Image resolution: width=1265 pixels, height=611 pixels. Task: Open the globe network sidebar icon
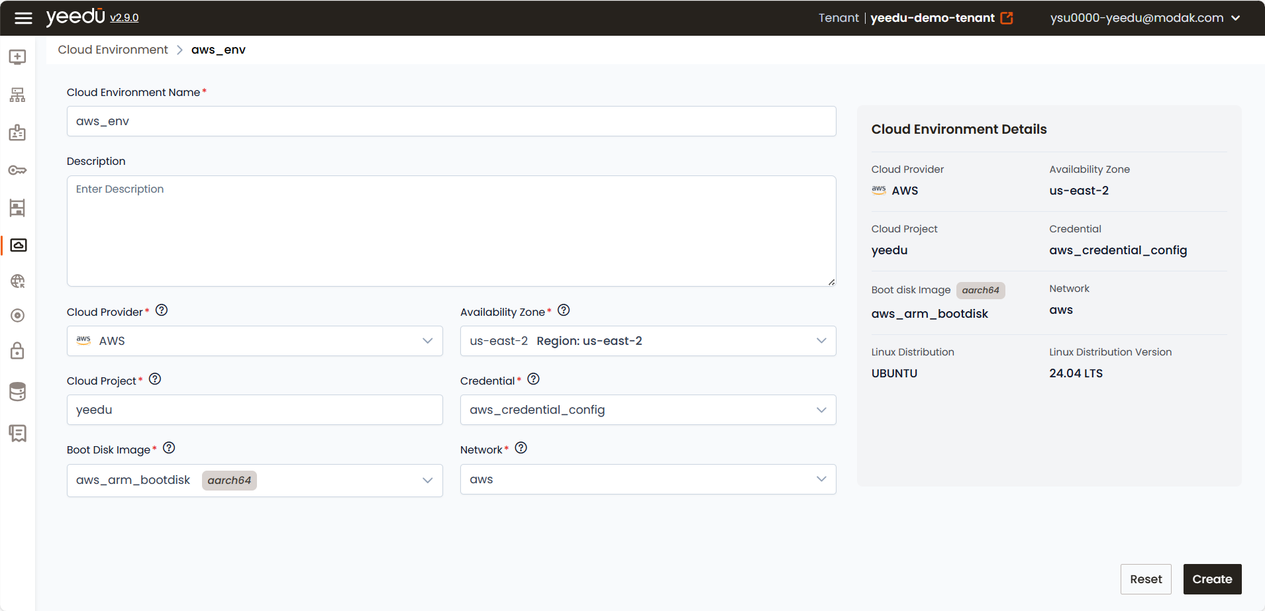18,281
